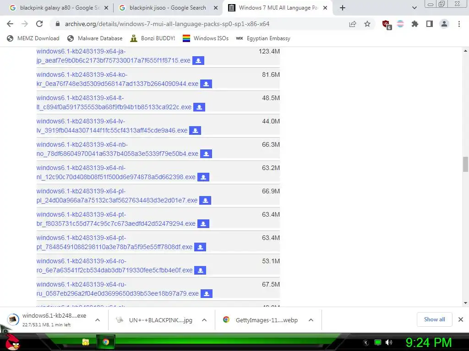Viewport: 469px width, 351px height.
Task: Close the blackpink galaxy a80 tab
Action: tap(106, 8)
